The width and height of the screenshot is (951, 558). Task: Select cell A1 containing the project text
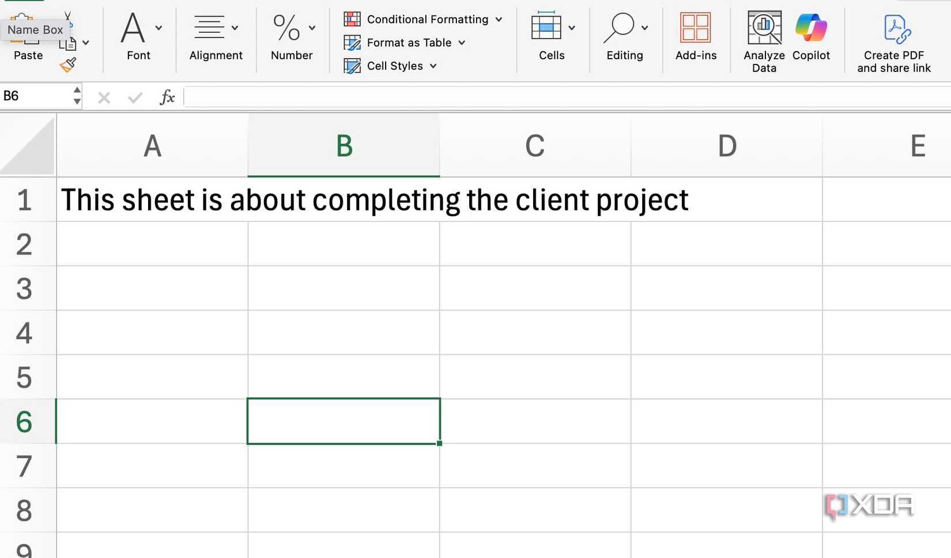pyautogui.click(x=152, y=200)
